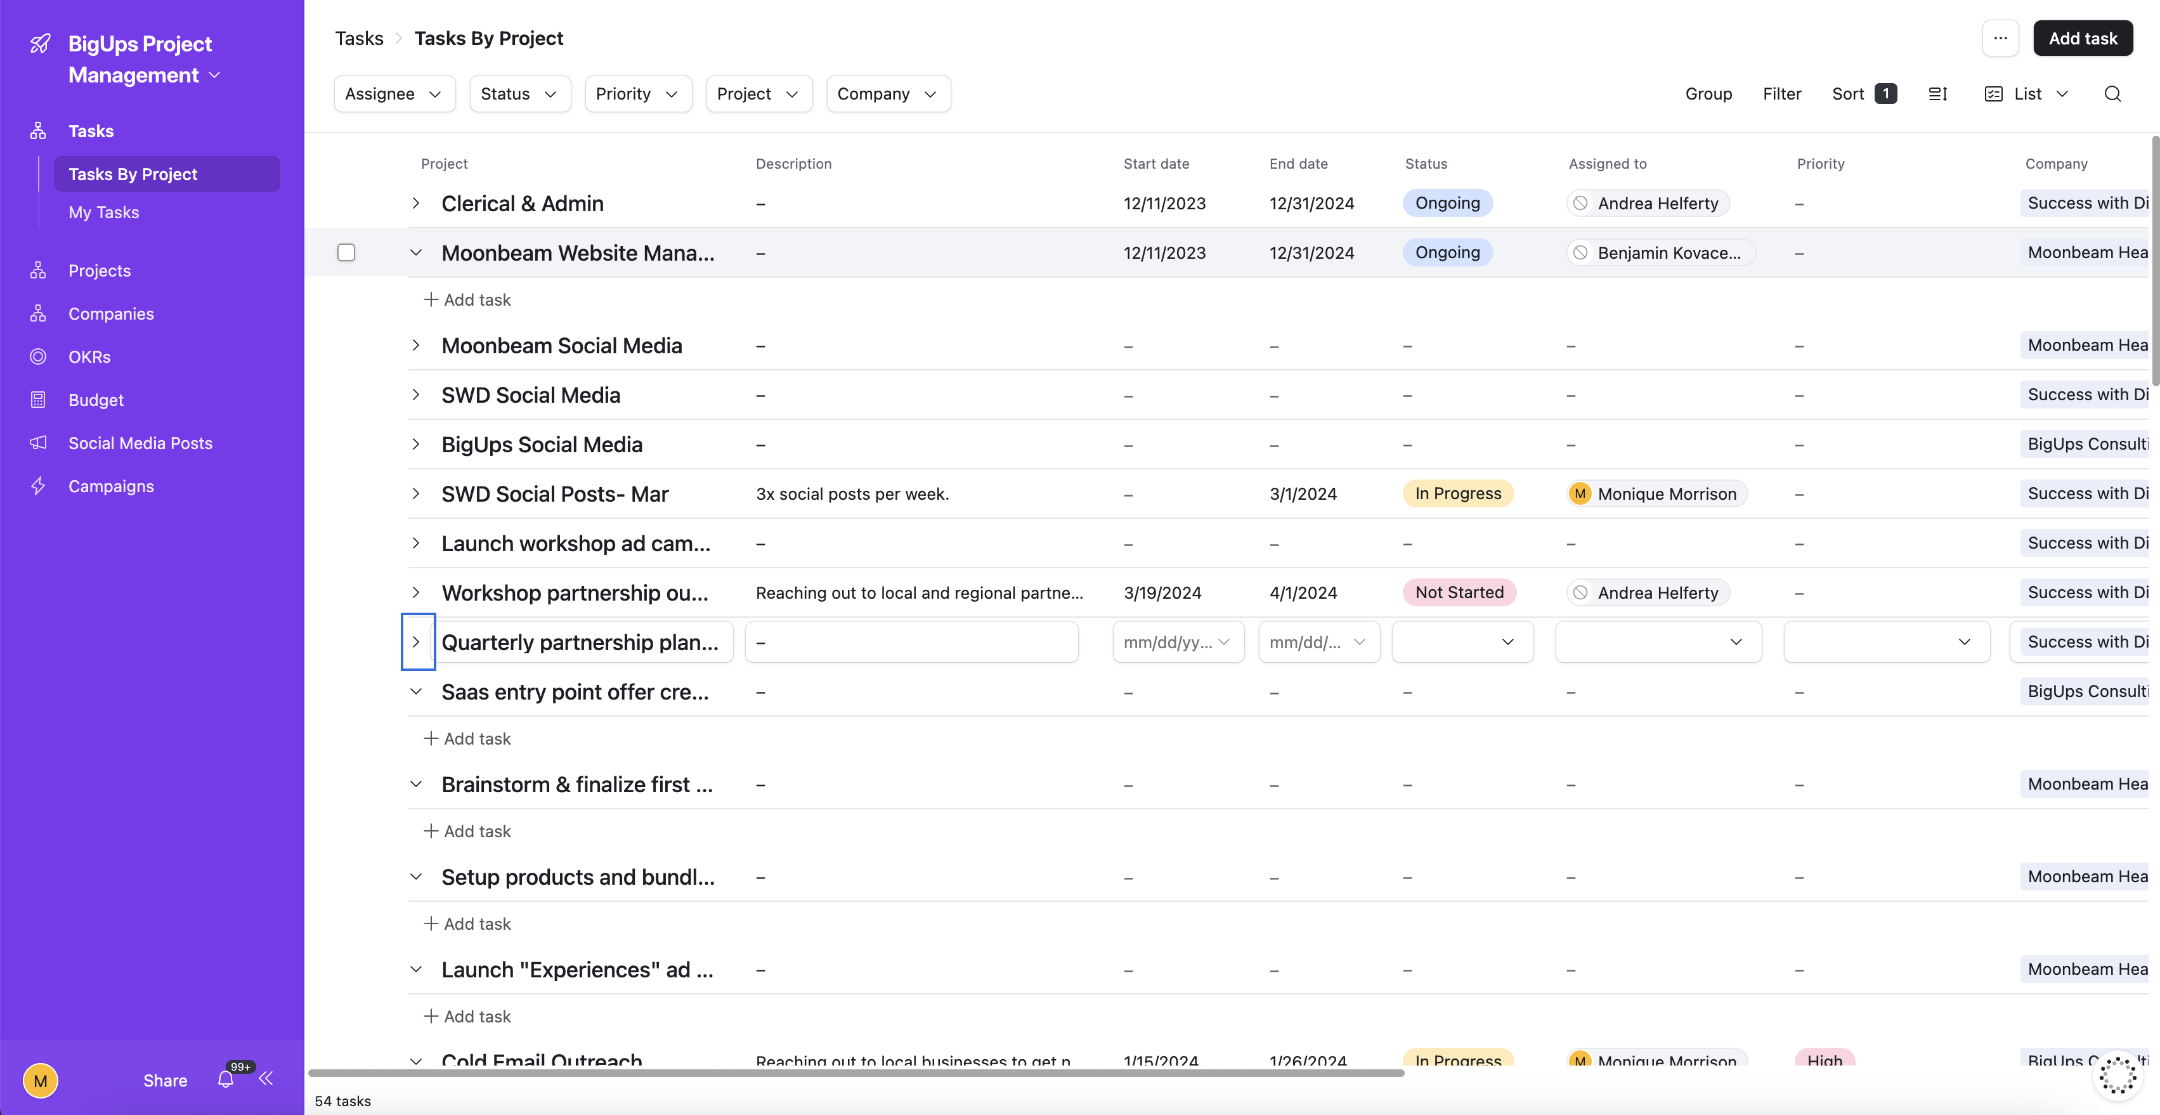Viewport: 2160px width, 1115px height.
Task: Click Add task under Moonbeam Website Management
Action: coord(467,299)
